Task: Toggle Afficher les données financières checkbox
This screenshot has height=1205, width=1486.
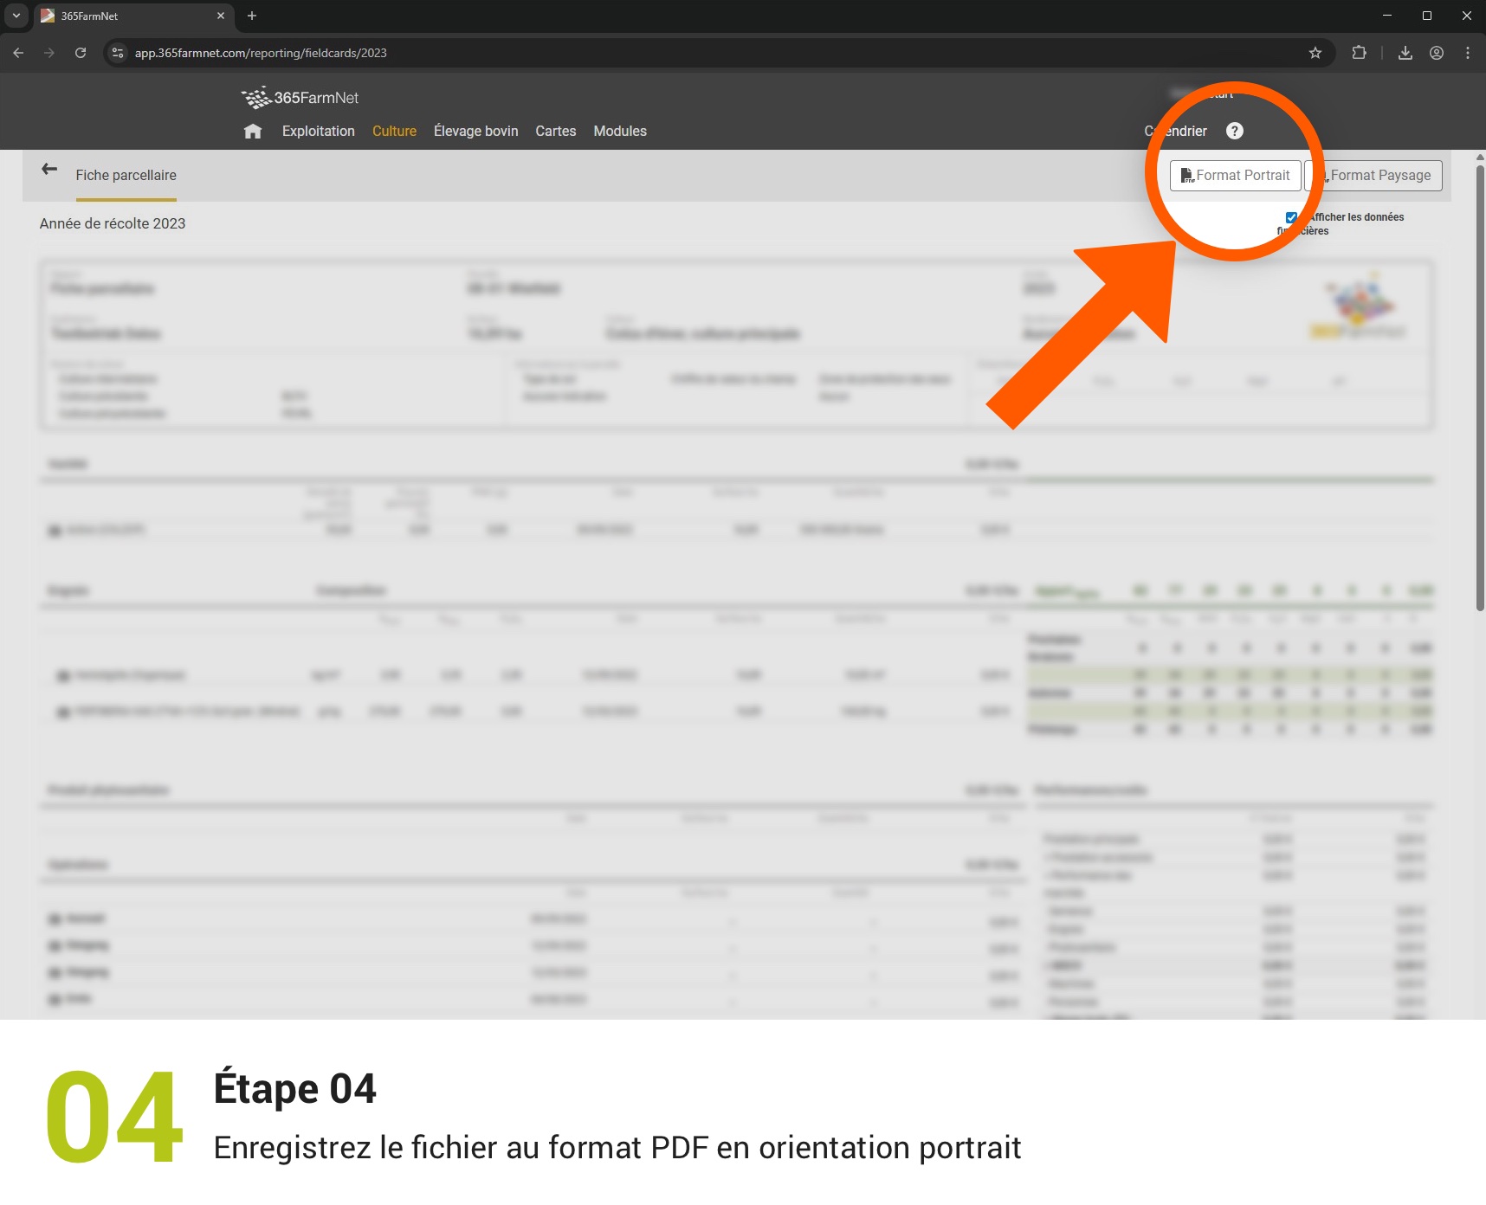Action: tap(1291, 217)
